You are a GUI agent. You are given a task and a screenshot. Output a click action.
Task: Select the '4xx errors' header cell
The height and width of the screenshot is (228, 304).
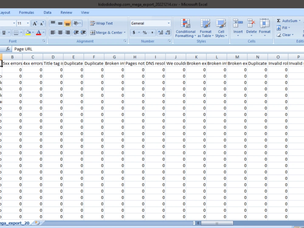coord(33,64)
